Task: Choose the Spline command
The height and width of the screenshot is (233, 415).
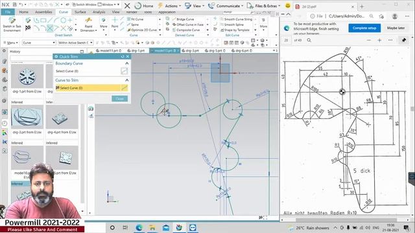Action: click(133, 25)
